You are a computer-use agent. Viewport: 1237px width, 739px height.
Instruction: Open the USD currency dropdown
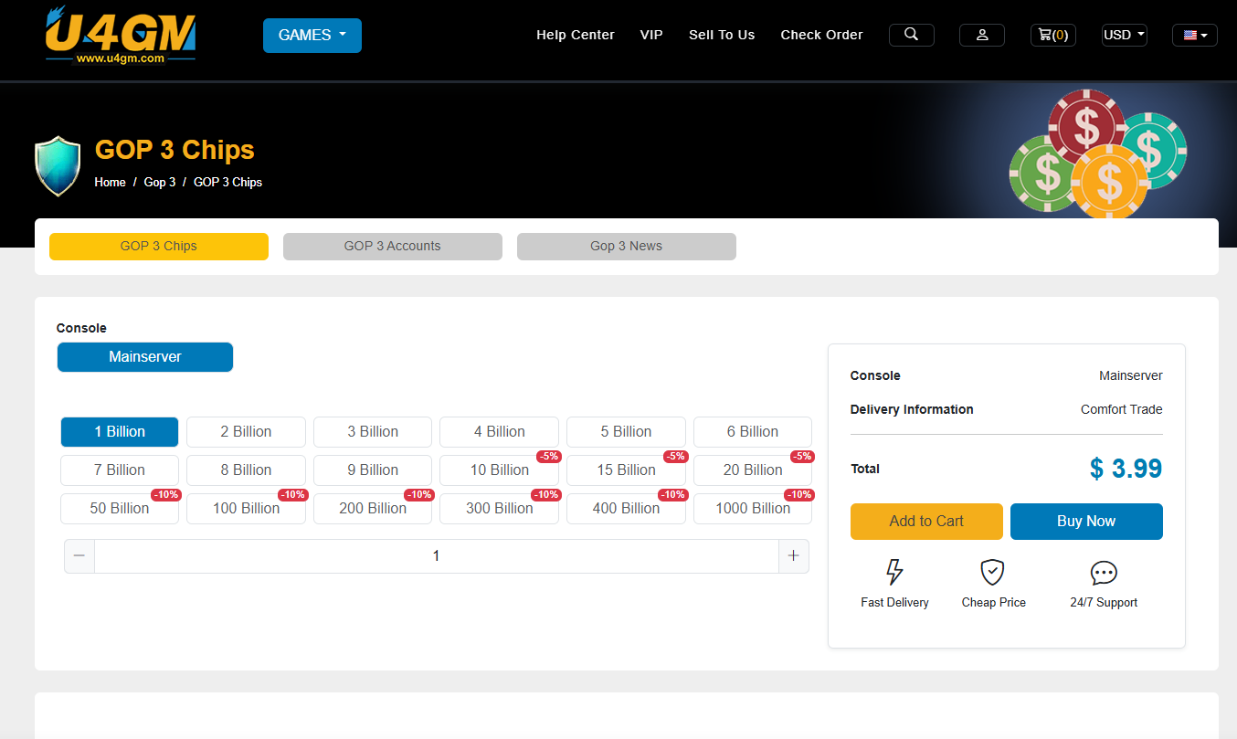click(1124, 35)
